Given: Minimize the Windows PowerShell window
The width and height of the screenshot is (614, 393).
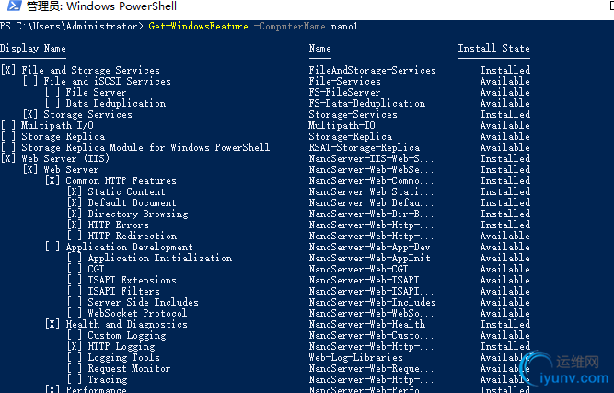Looking at the screenshot, I should (573, 6).
